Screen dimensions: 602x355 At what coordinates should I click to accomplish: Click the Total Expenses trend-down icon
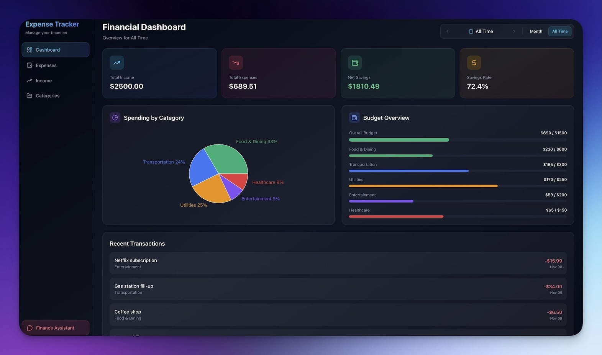pyautogui.click(x=236, y=63)
